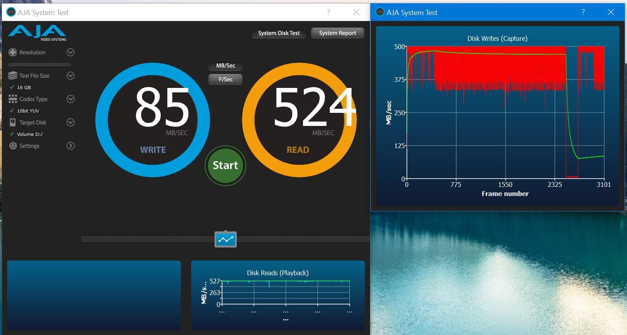Start the disk test
Viewport: 627px width, 335px height.
coord(225,165)
